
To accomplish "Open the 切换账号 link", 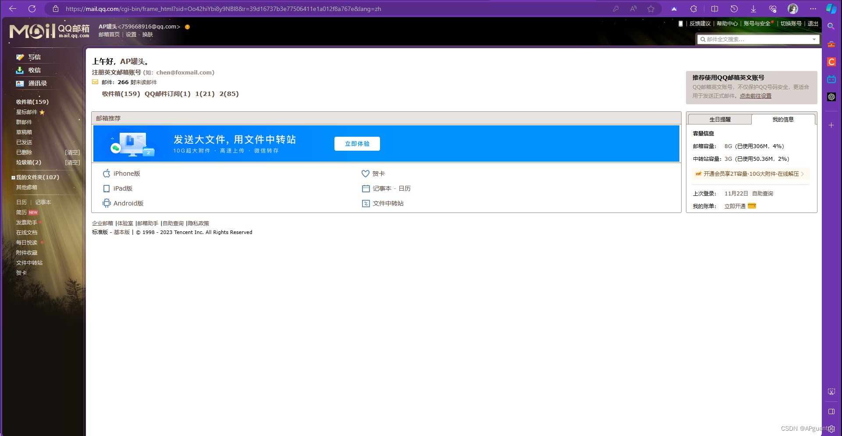I will (791, 24).
